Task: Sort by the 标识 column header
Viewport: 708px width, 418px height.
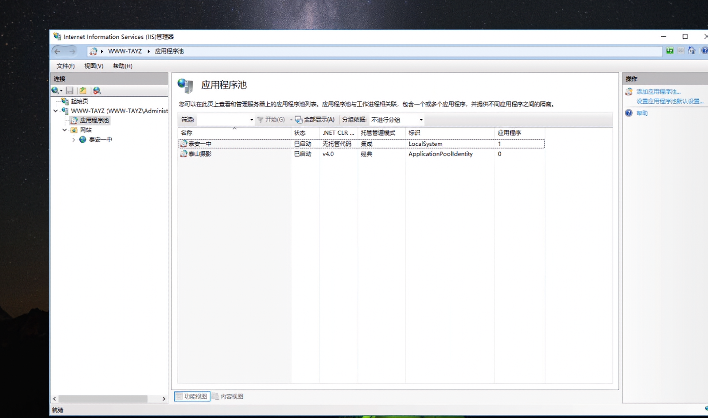Action: [450, 133]
